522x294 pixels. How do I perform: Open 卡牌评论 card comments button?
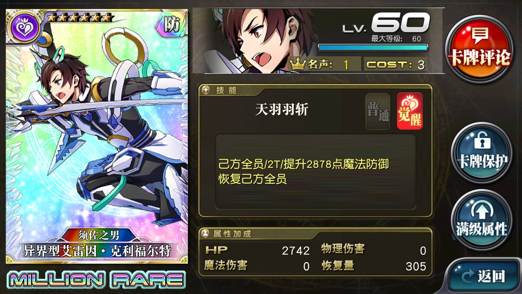pyautogui.click(x=479, y=49)
